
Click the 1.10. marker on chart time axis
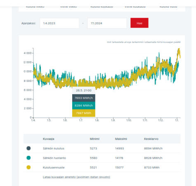129,120
